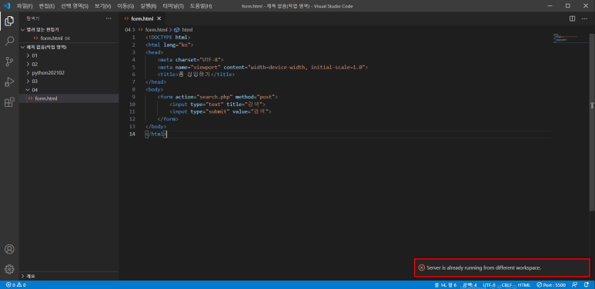Click the CRLF end-of-line status item
595x289 pixels.
507,285
